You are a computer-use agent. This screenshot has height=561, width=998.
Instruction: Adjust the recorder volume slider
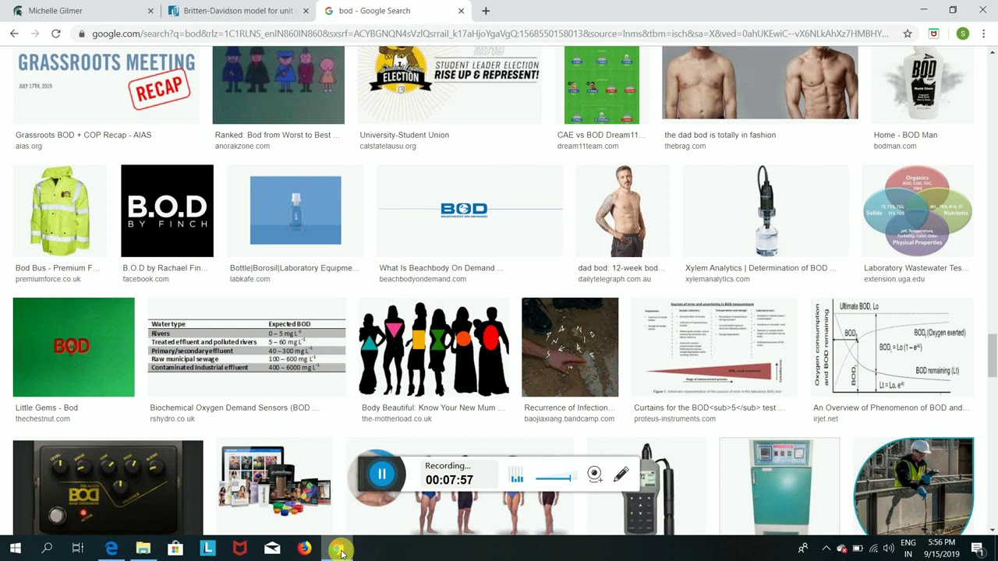point(555,477)
